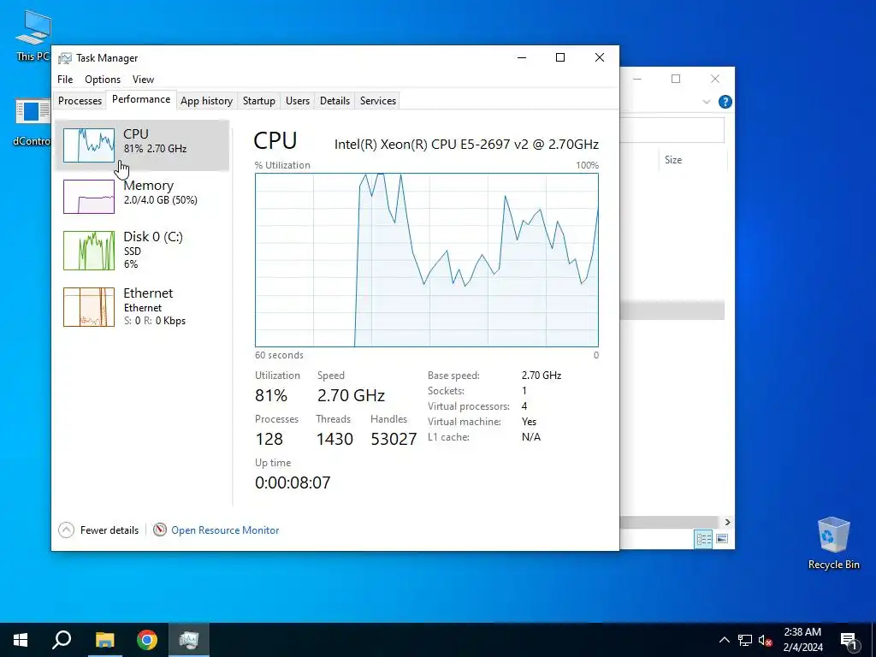Click the Intel Xeon CPU model name
The height and width of the screenshot is (657, 876).
[x=466, y=144]
